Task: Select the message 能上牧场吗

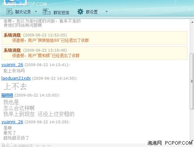Action: pos(14,71)
